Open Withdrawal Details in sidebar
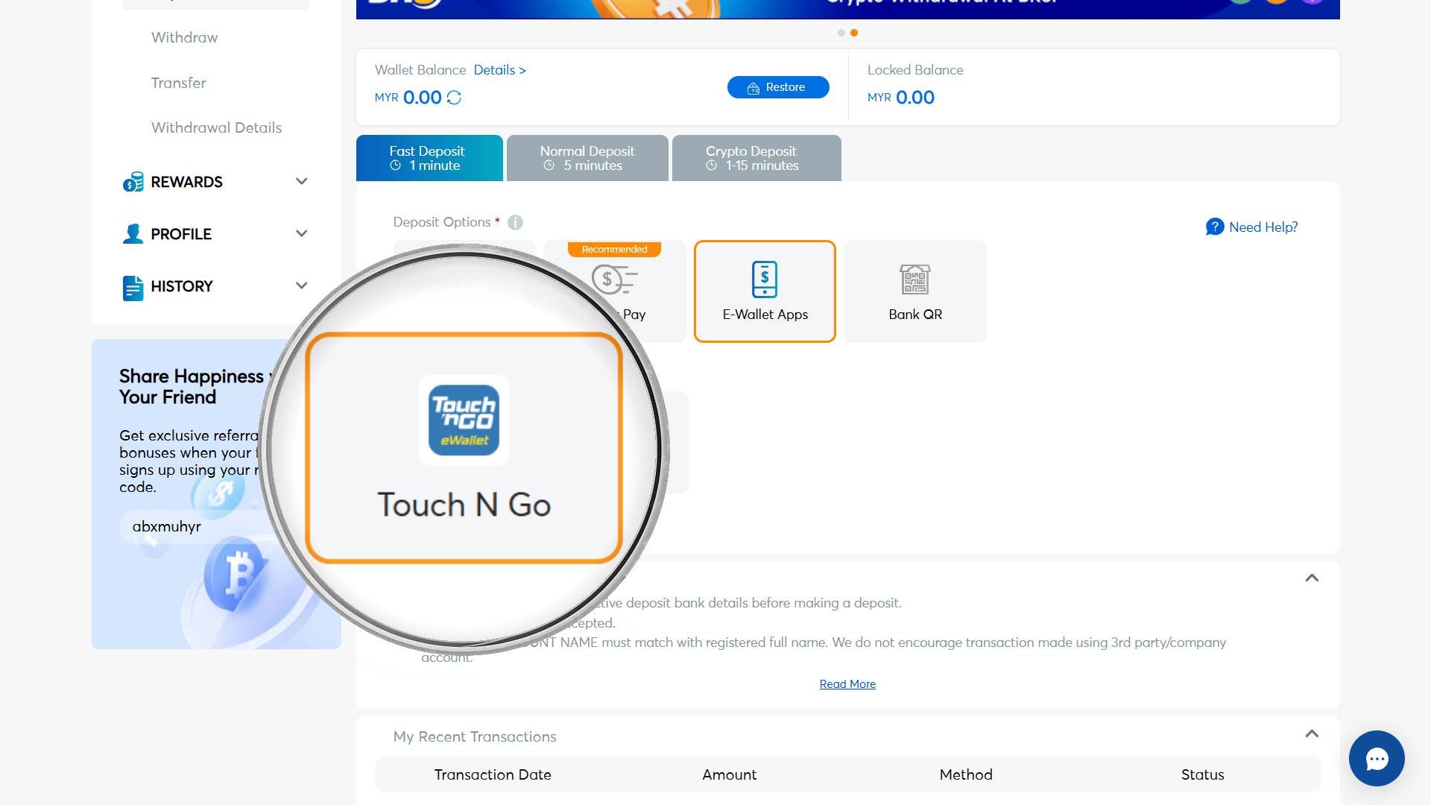This screenshot has width=1431, height=805. click(x=216, y=127)
